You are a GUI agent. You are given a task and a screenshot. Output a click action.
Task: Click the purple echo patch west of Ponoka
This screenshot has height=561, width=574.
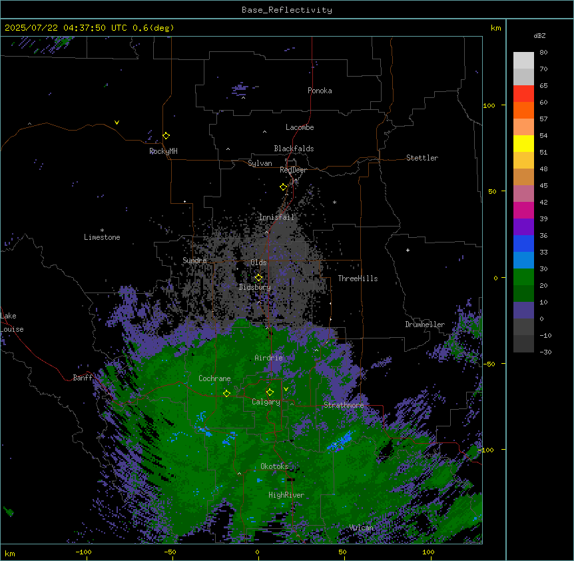point(240,89)
